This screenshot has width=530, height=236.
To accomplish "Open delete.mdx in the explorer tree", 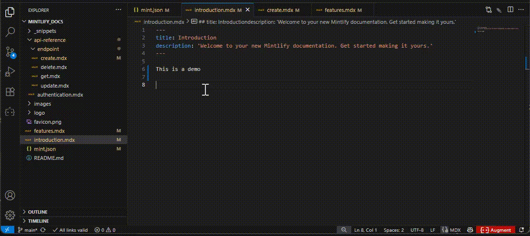I will click(74, 67).
